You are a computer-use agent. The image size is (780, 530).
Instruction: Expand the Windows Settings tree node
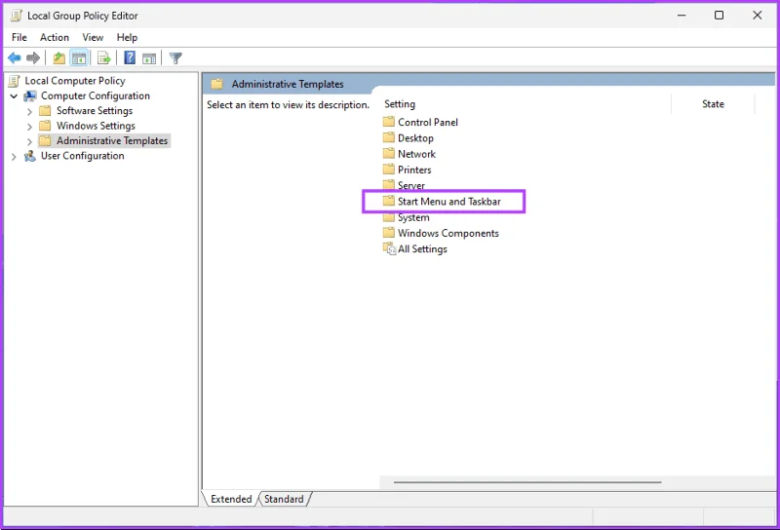click(29, 127)
